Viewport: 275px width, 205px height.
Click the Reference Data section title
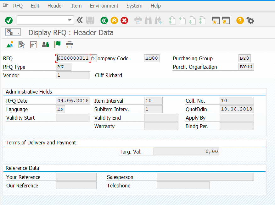coord(22,168)
